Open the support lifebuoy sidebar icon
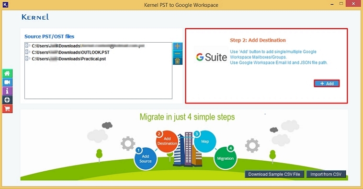Screen dimensions: 363x189 (x=7, y=100)
